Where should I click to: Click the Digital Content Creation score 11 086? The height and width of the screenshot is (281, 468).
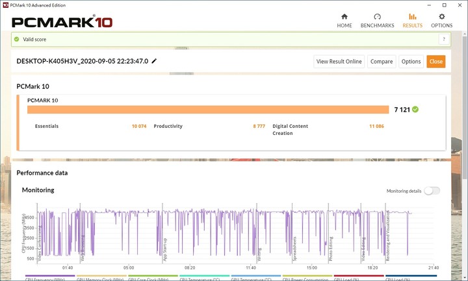[376, 126]
